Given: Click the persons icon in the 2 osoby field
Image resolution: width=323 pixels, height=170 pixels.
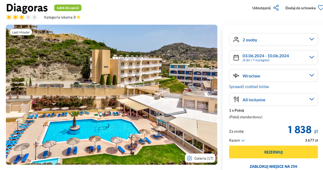Looking at the screenshot, I should tap(236, 40).
